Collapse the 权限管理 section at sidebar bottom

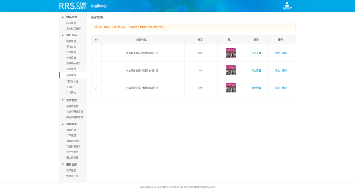coord(63,165)
